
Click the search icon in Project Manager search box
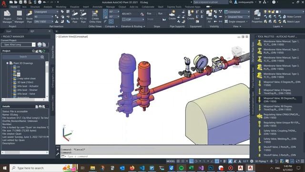(42, 57)
